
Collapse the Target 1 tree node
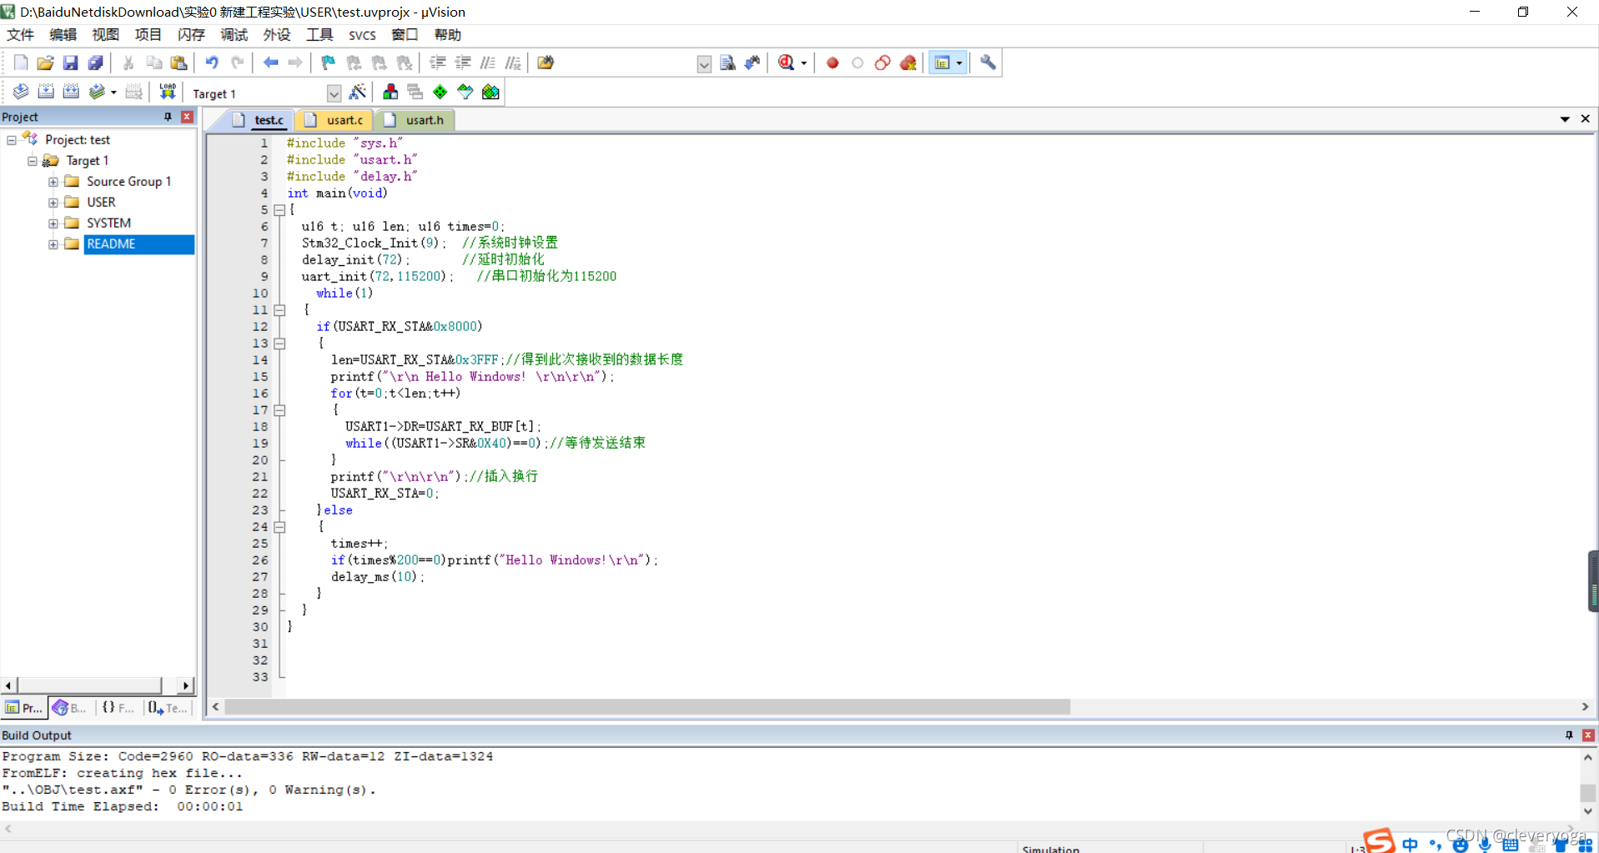pyautogui.click(x=32, y=160)
